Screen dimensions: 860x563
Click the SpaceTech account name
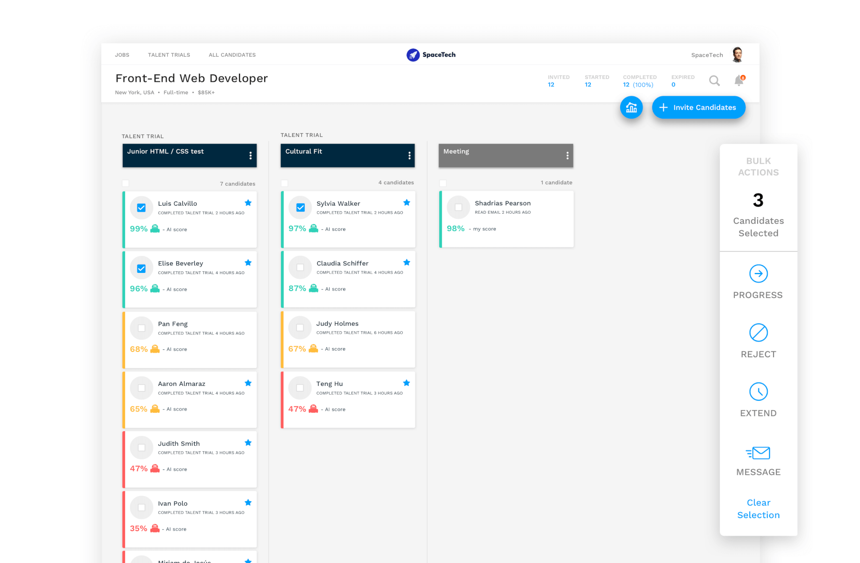click(707, 55)
